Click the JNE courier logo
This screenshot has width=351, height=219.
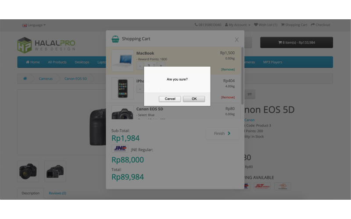(120, 148)
